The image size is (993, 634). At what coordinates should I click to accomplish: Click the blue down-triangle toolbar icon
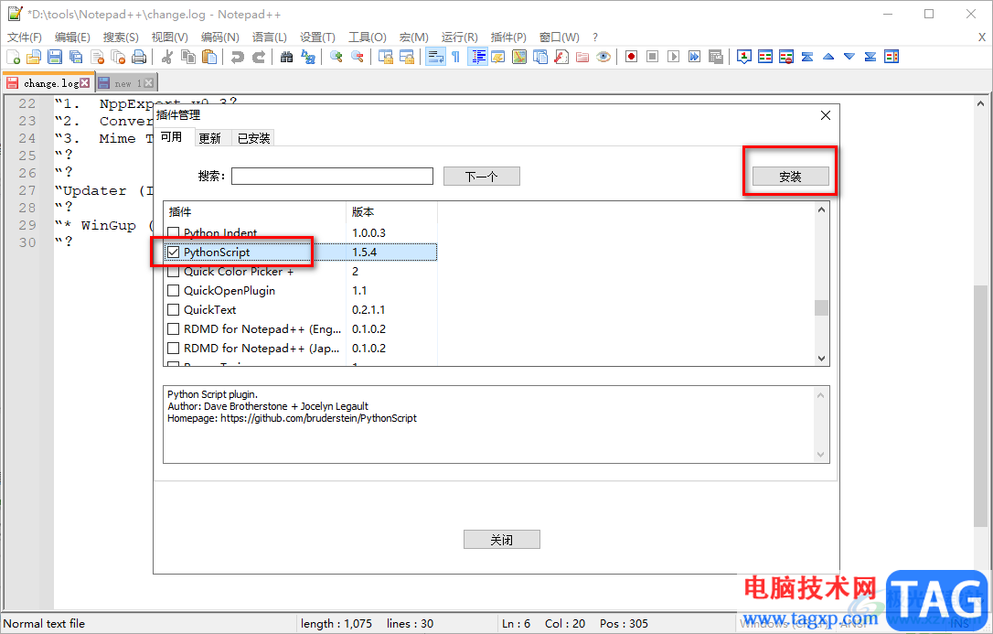[x=849, y=57]
